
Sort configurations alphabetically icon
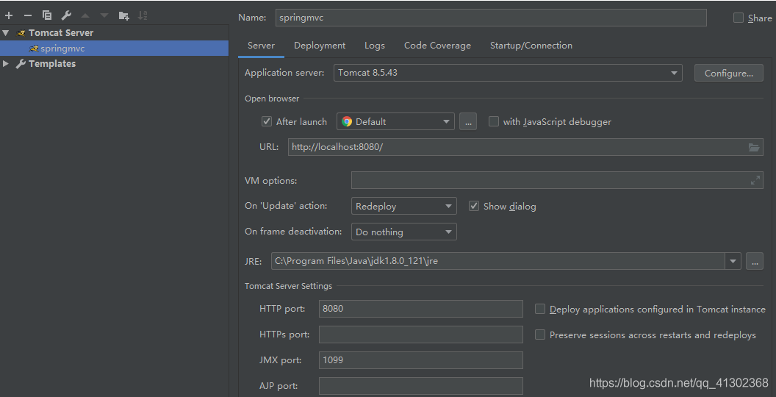click(x=143, y=15)
